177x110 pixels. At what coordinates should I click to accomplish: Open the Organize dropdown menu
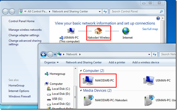(x=51, y=62)
